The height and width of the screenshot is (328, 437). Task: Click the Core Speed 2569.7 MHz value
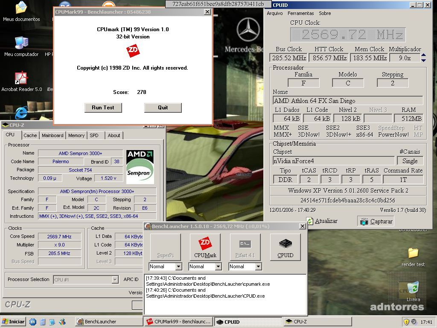59,237
